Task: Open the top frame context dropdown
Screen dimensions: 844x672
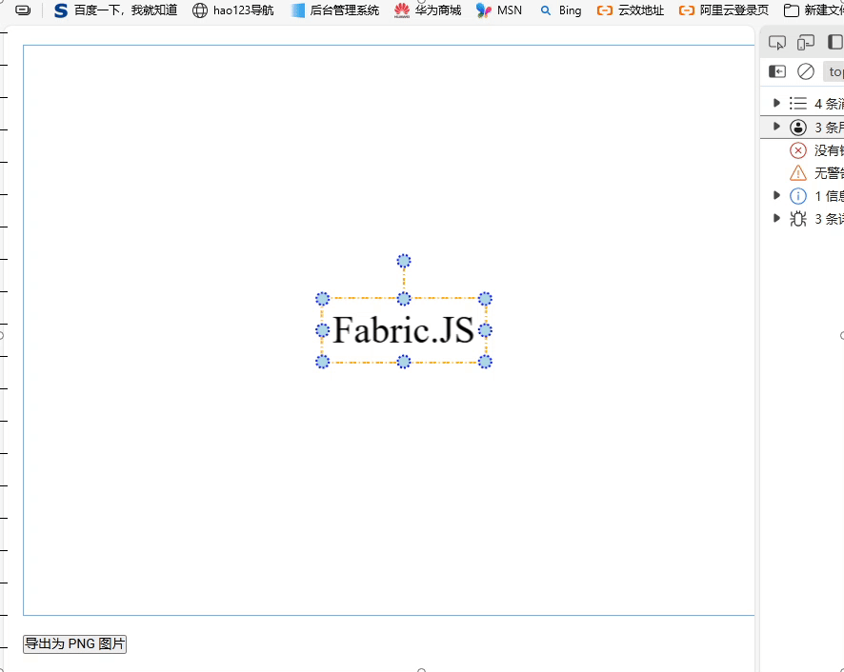Action: pyautogui.click(x=834, y=71)
